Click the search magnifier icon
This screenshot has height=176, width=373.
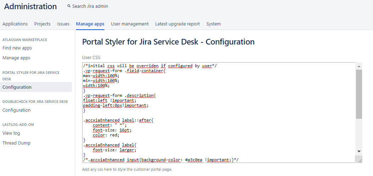69,6
